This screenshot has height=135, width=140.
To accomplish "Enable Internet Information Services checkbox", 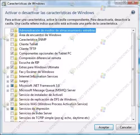I will coord(12,76).
